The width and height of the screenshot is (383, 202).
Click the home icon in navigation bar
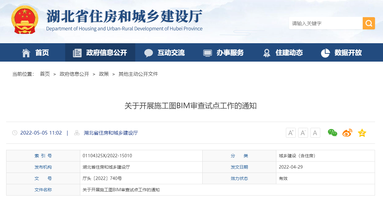(26, 53)
